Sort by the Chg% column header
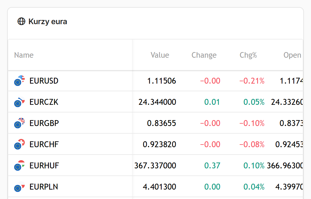Image resolution: width=311 pixels, height=199 pixels. (248, 55)
